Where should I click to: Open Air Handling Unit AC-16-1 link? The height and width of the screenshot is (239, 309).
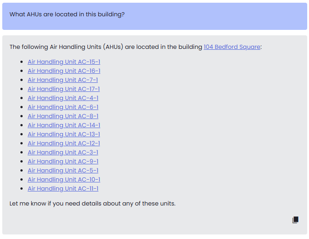64,71
